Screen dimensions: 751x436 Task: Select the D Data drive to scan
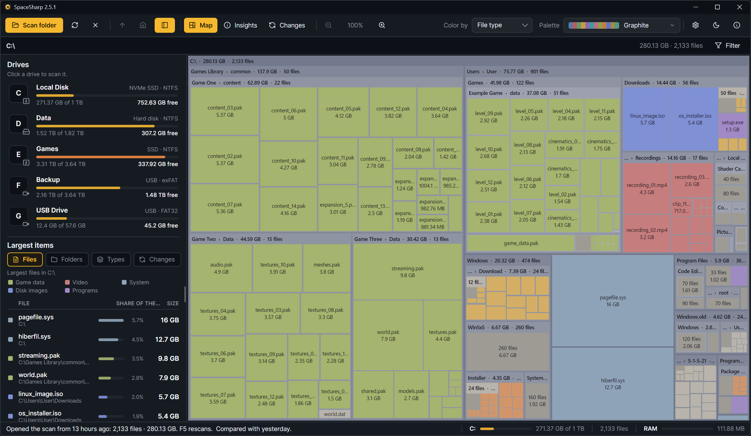tap(93, 125)
